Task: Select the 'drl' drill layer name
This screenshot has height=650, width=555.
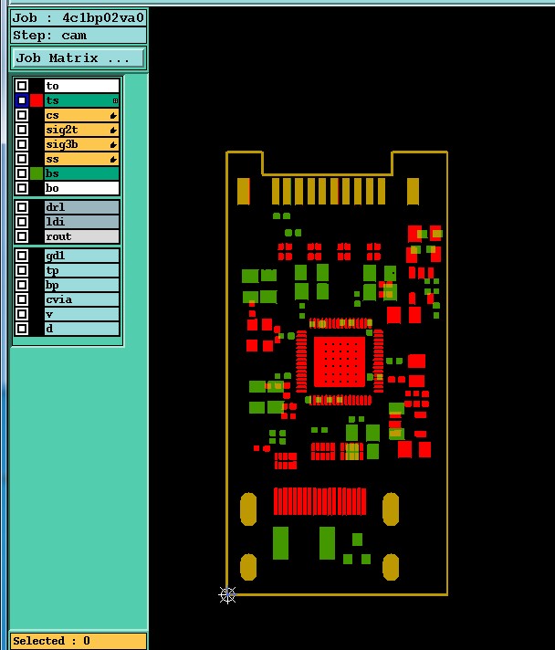Action: (81, 207)
